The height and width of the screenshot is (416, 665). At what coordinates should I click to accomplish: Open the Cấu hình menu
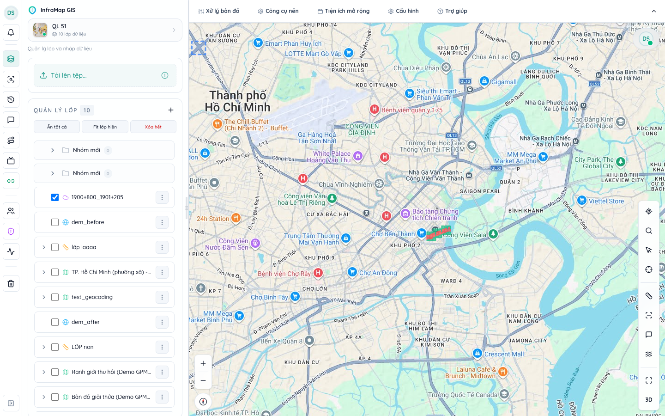(404, 11)
